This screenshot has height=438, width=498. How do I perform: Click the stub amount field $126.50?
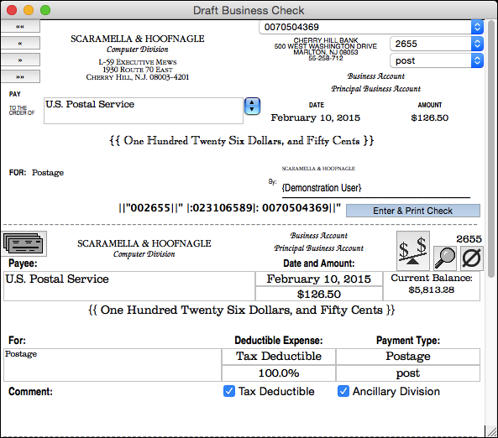click(x=319, y=294)
